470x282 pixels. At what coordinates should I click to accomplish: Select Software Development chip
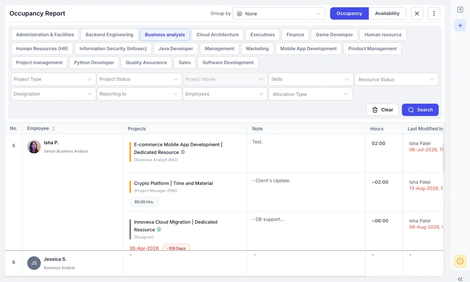[x=228, y=62]
